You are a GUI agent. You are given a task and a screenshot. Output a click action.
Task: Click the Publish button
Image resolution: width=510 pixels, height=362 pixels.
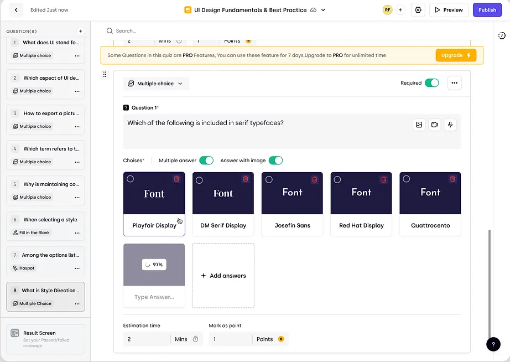click(x=487, y=10)
